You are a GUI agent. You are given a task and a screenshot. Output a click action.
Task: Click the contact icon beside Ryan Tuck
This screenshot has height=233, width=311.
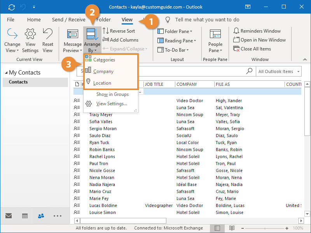(x=77, y=143)
